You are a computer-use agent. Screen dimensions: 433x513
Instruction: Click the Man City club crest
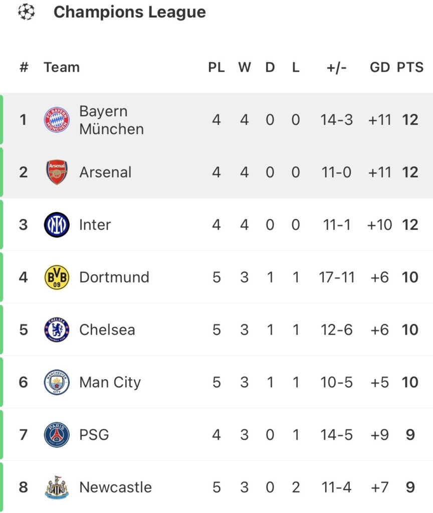coord(57,382)
